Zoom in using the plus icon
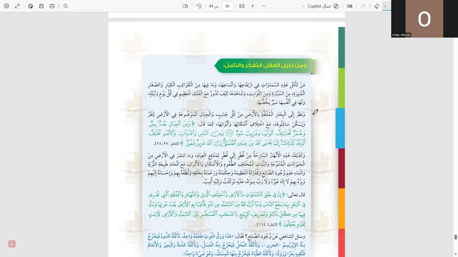The height and width of the screenshot is (257, 458). 253,6
